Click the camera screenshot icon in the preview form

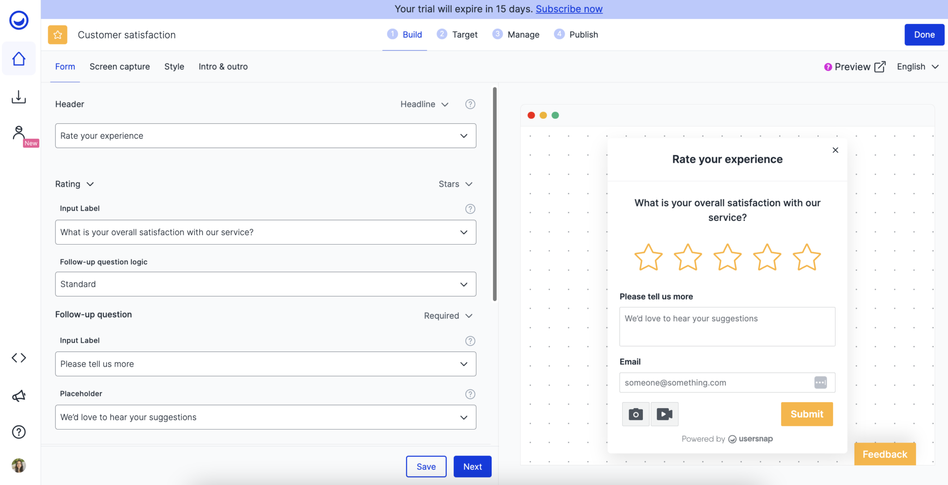(x=635, y=414)
